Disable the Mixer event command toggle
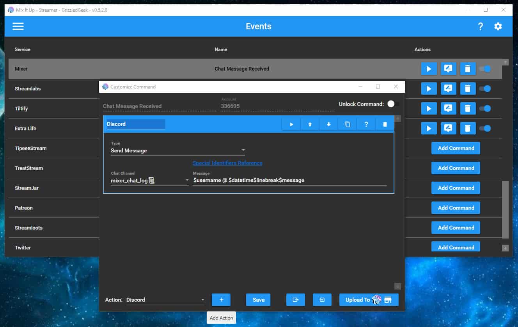Viewport: 518px width, 327px height. click(485, 69)
